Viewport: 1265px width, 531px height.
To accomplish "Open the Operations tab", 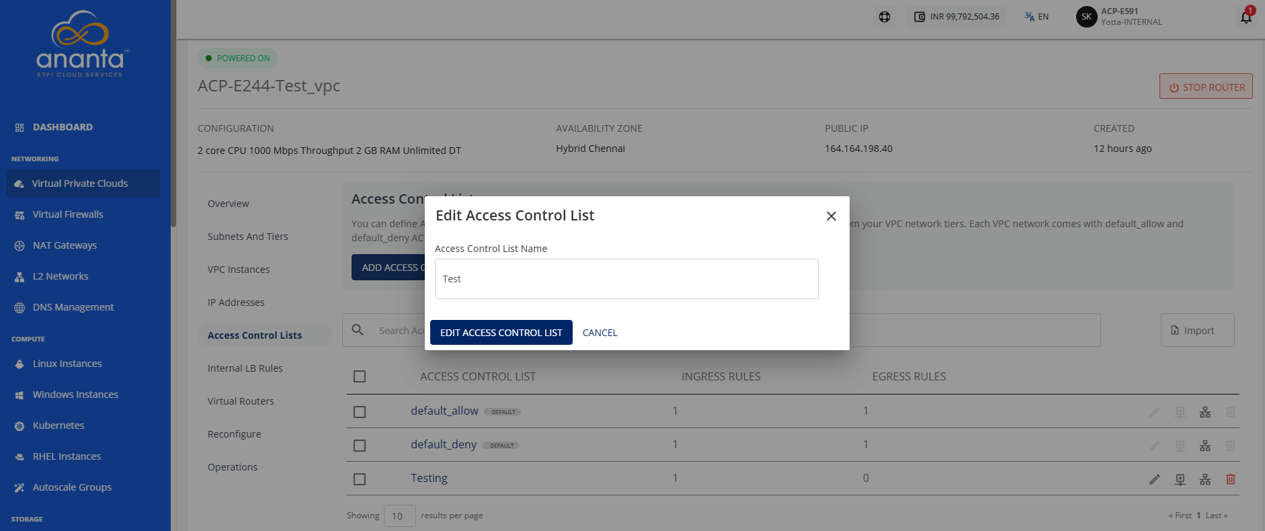I will coord(233,467).
